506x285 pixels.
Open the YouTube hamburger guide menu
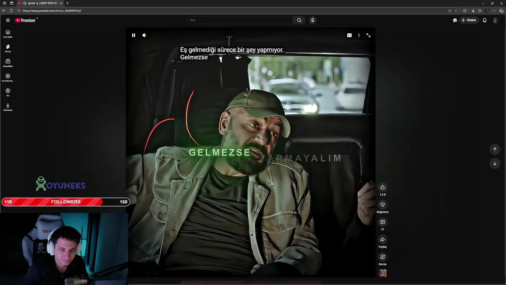point(8,20)
